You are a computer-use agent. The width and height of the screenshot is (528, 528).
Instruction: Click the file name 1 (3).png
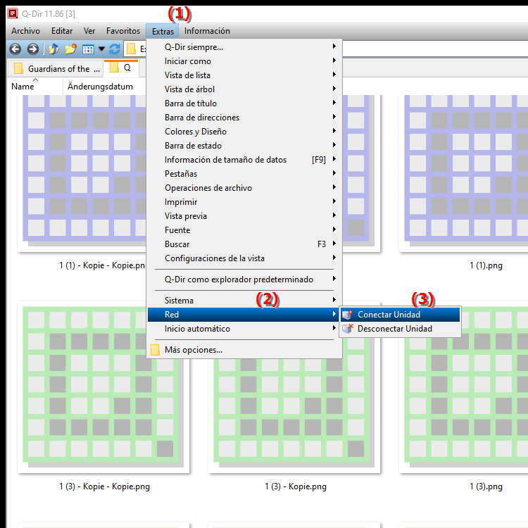(486, 487)
